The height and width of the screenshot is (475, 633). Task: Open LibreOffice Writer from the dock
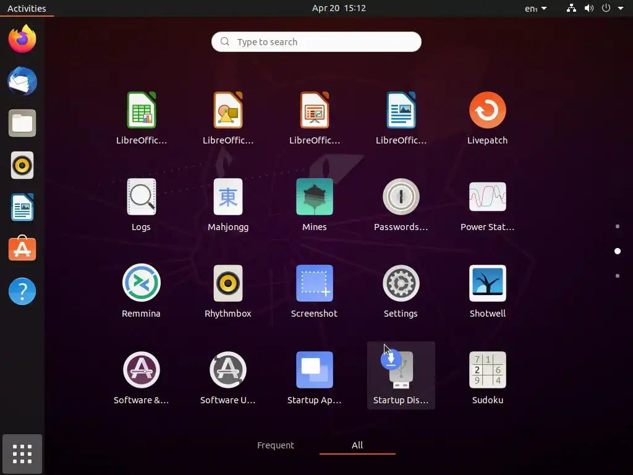(x=22, y=207)
